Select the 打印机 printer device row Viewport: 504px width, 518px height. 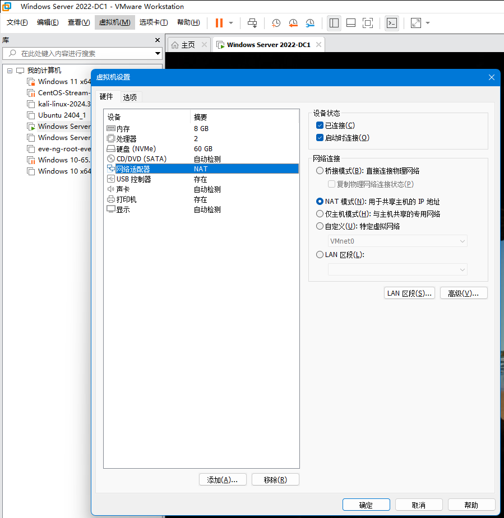(201, 199)
